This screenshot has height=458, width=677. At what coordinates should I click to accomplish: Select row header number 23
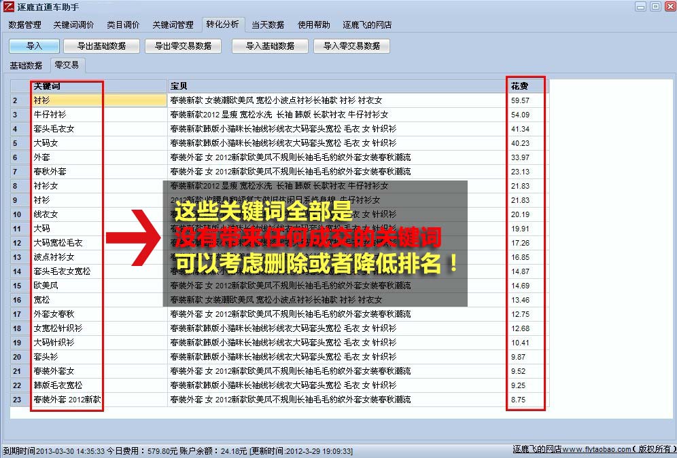(20, 399)
